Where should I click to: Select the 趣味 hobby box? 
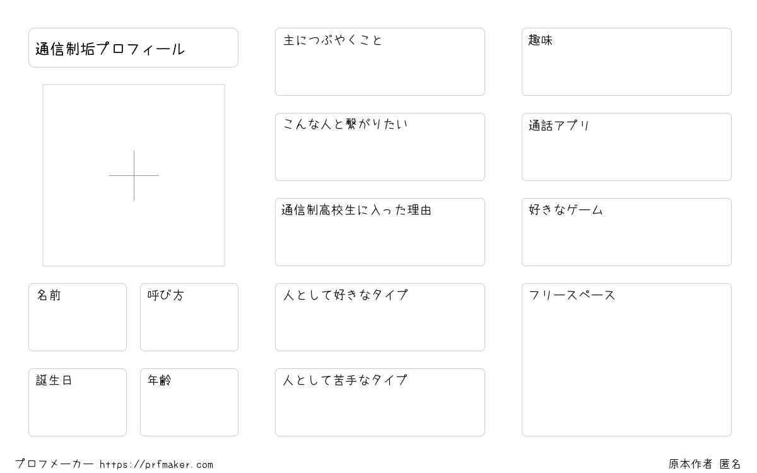pos(626,62)
